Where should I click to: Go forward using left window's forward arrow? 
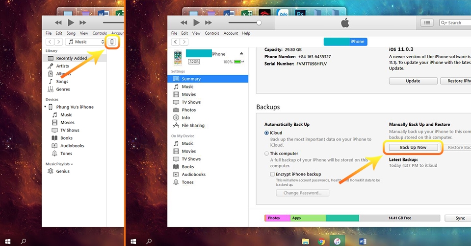click(x=59, y=42)
